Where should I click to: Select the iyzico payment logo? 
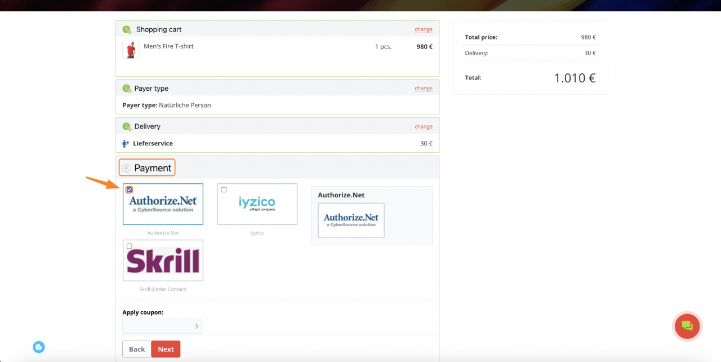coord(257,204)
